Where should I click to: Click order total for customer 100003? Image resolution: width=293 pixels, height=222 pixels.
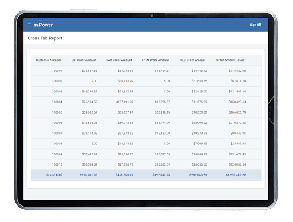coord(237,91)
